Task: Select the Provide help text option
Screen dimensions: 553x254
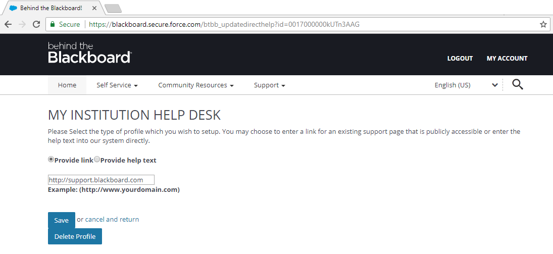Action: point(97,159)
